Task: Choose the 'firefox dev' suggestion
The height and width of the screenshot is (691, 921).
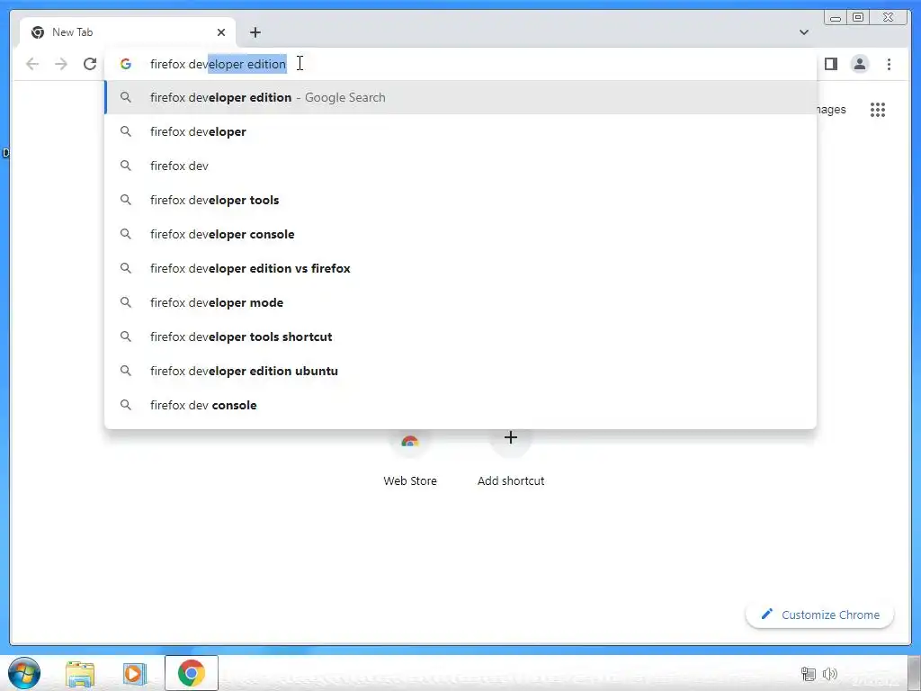Action: click(460, 166)
